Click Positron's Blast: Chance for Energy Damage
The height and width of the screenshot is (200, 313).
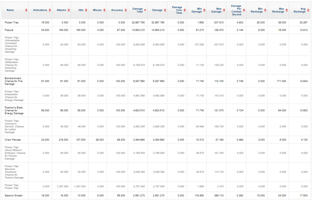(14, 110)
